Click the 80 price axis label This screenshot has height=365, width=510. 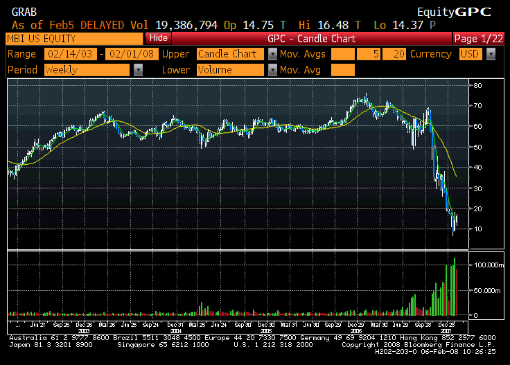coord(477,86)
